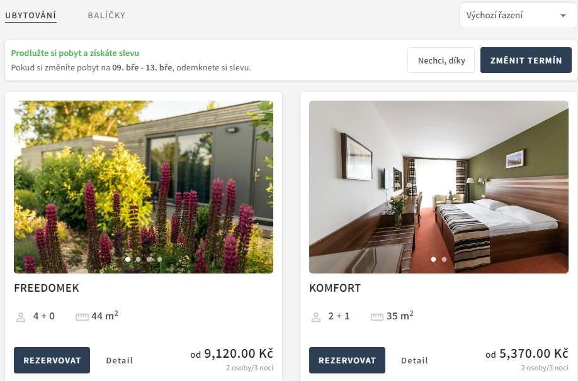Viewport: 578px width, 381px height.
Task: Open the Výchozí řazení sort dropdown
Action: tap(518, 16)
